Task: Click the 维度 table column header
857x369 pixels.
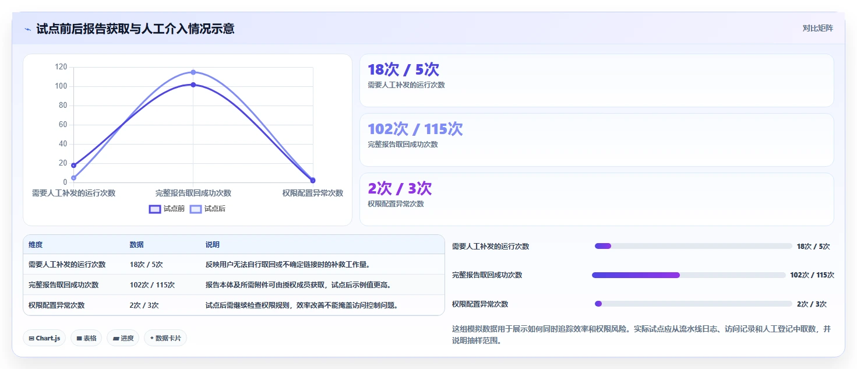Action: (36, 245)
